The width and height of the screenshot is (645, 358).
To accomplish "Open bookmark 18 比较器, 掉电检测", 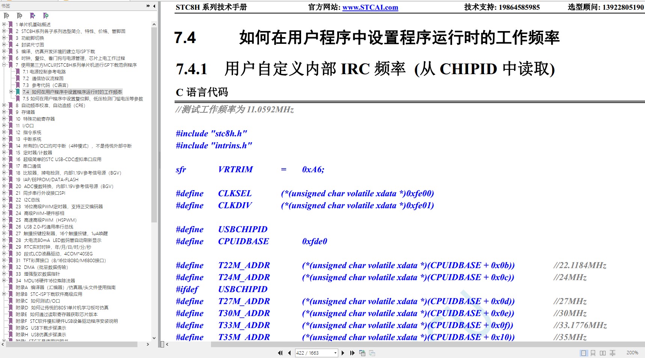I will pos(69,173).
